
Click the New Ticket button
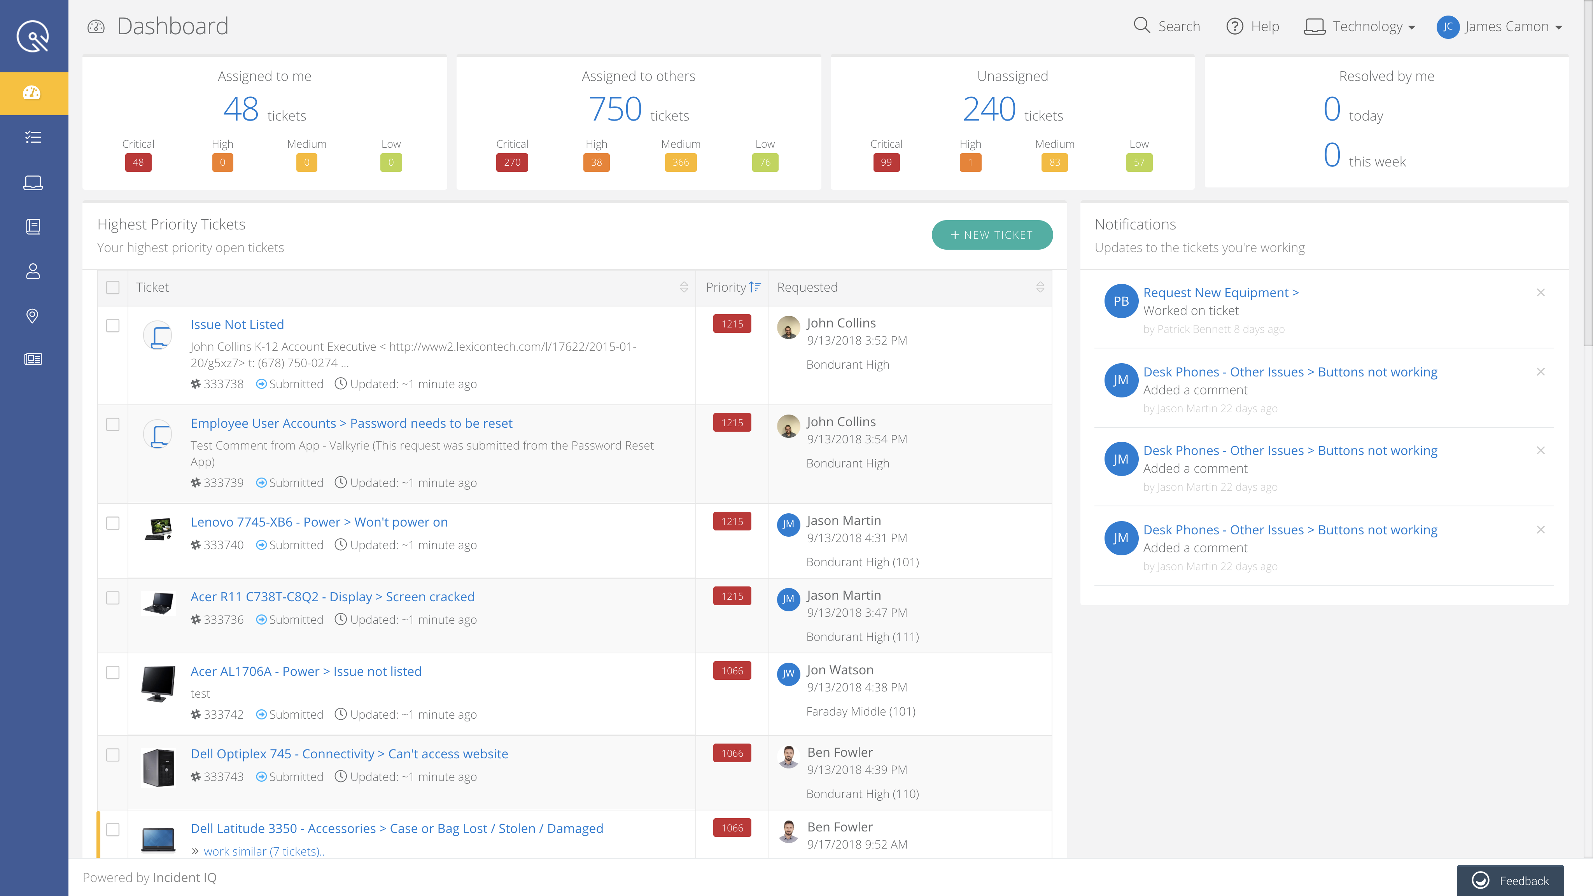click(991, 235)
